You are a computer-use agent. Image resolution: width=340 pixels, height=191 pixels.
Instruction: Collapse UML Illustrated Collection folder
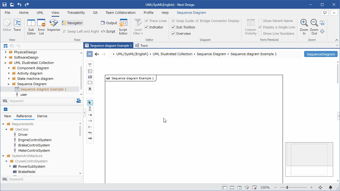[x=6, y=63]
